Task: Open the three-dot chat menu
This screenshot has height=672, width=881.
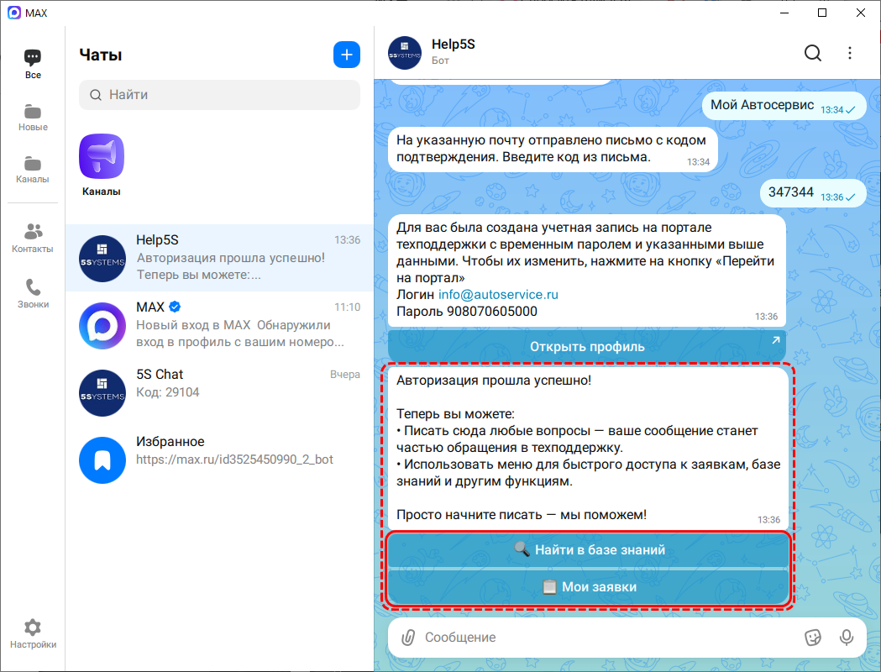Action: click(850, 53)
